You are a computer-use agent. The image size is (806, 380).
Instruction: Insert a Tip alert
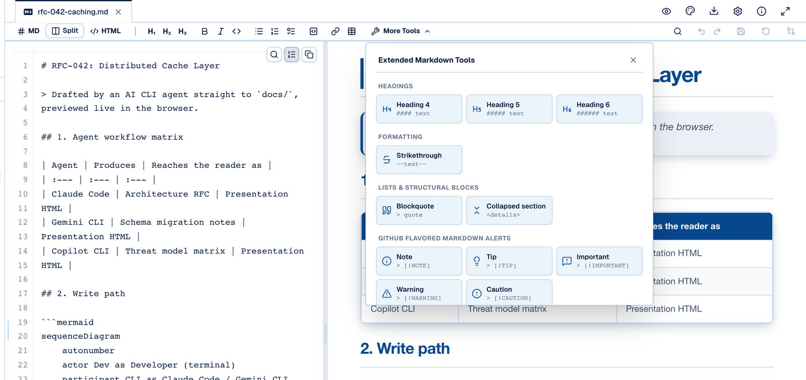pyautogui.click(x=509, y=261)
